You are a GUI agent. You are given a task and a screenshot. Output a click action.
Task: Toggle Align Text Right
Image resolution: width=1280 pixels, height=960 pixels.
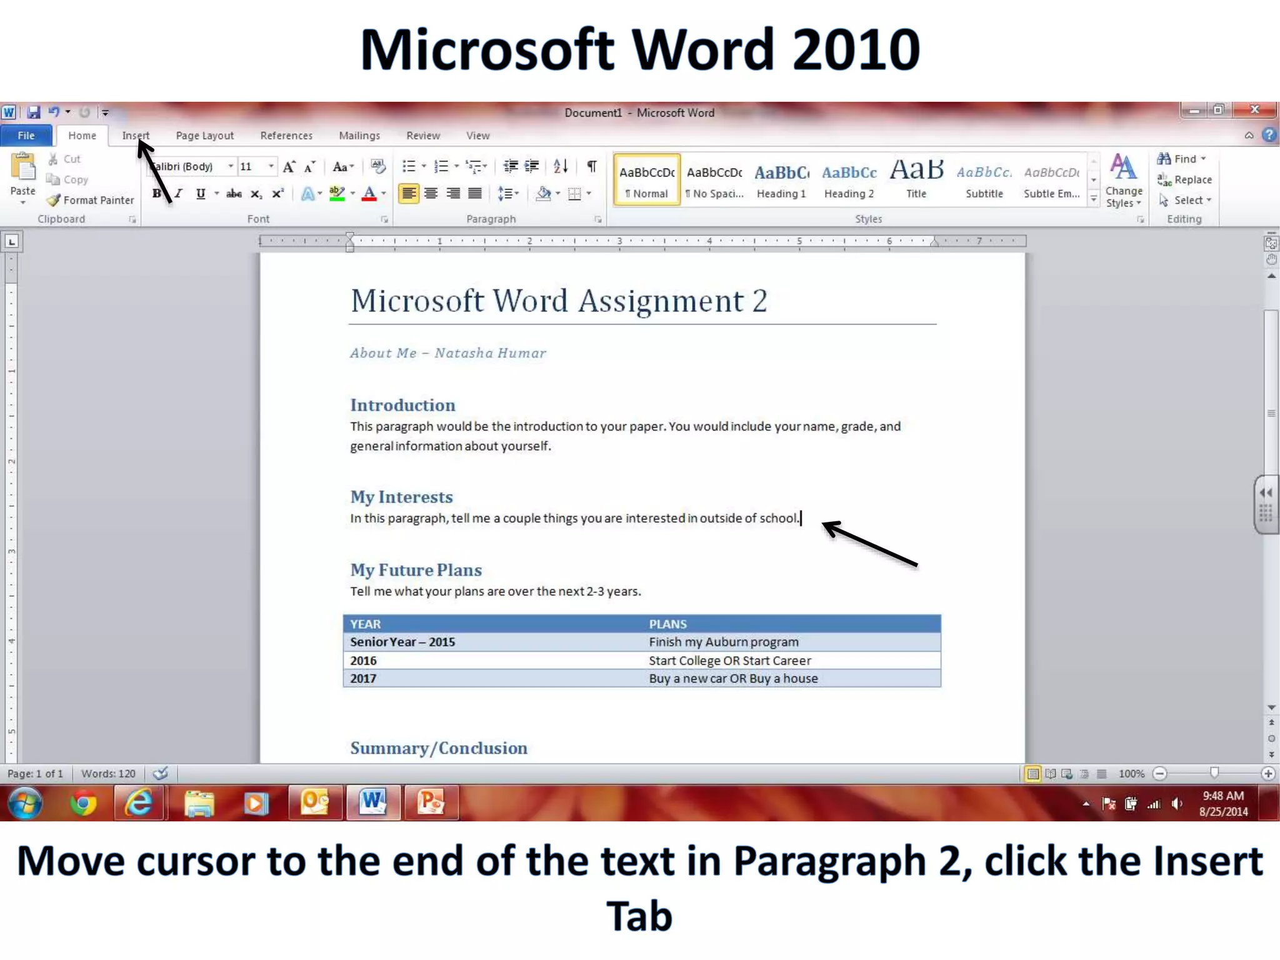click(x=453, y=194)
